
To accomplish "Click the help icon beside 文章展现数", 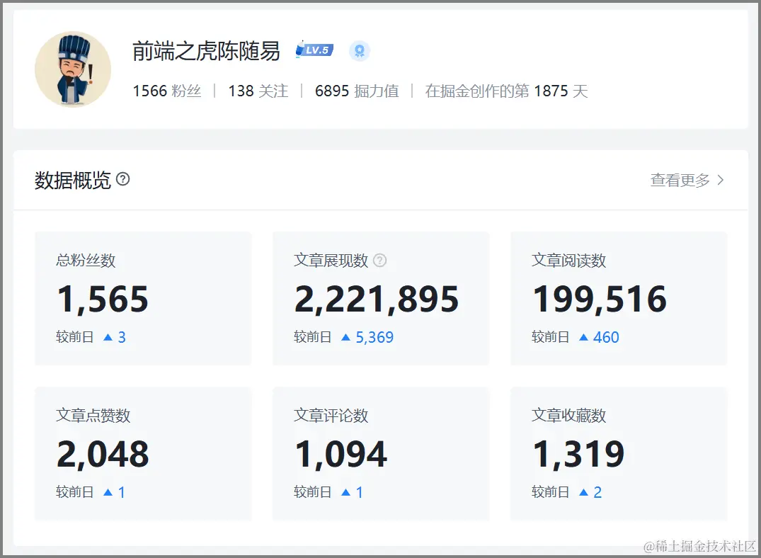I will [x=380, y=261].
